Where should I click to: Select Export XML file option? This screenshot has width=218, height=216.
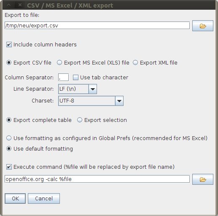pyautogui.click(x=135, y=62)
